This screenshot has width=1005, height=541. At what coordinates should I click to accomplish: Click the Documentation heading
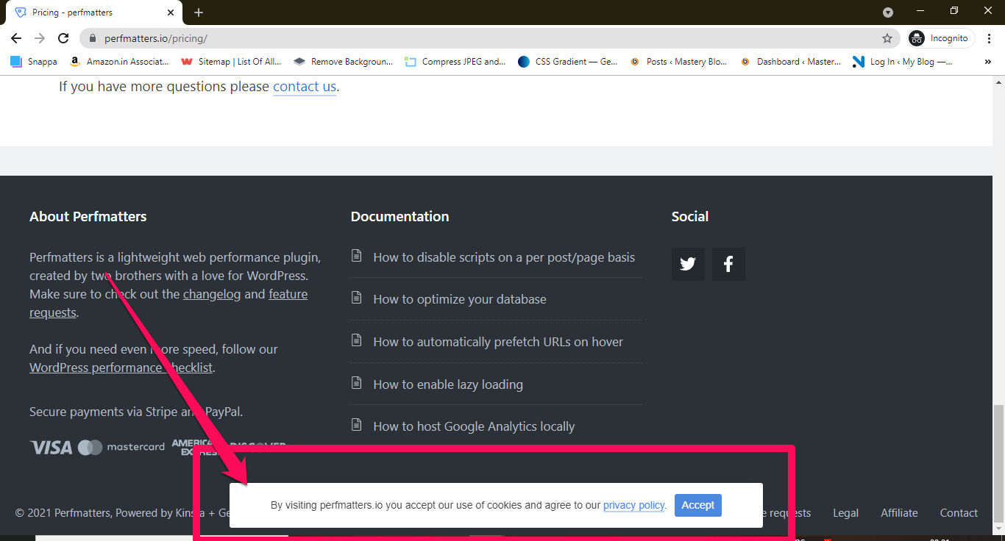(399, 217)
